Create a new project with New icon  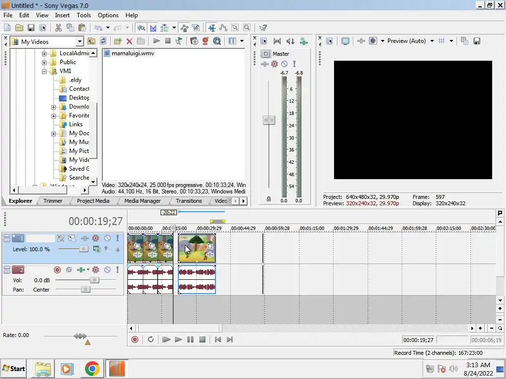pos(7,28)
